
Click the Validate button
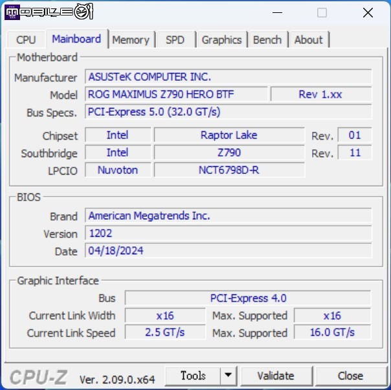coord(276,376)
